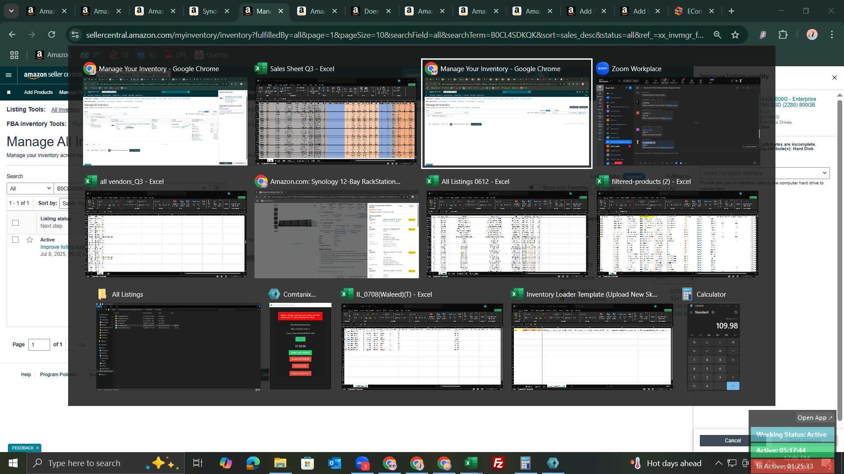Show hidden system tray icons chevron
844x474 pixels.
tap(718, 463)
